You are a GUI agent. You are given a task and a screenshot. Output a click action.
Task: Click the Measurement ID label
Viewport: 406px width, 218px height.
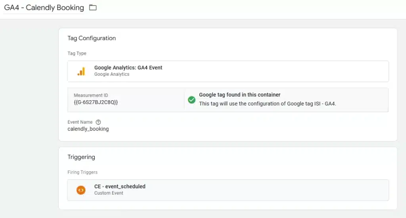point(91,95)
